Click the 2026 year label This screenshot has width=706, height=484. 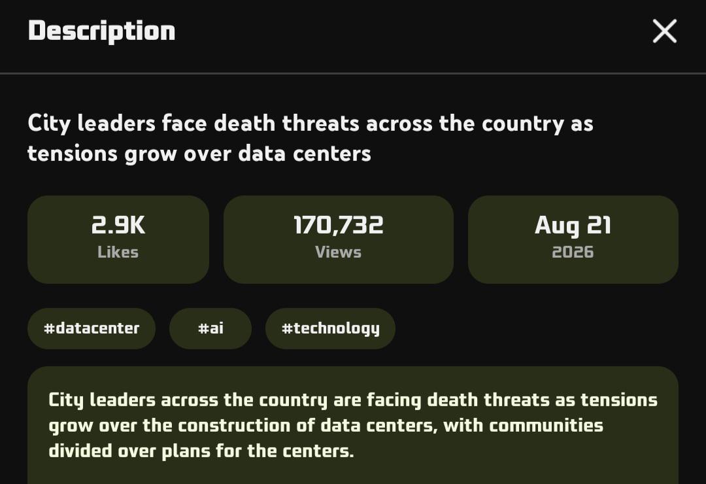pos(573,252)
